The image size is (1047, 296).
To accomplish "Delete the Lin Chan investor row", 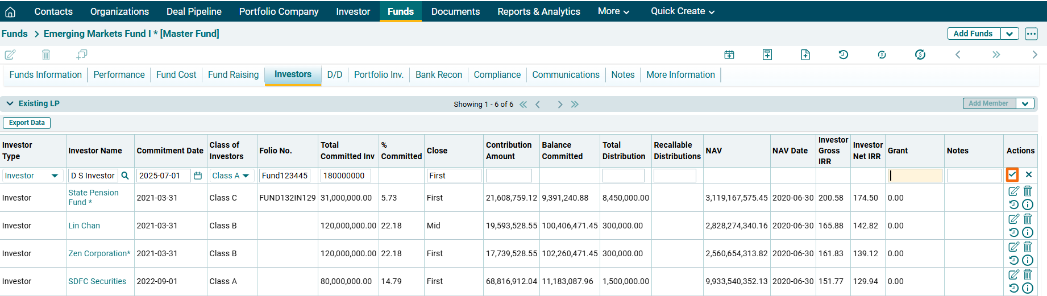I will coord(1028,219).
